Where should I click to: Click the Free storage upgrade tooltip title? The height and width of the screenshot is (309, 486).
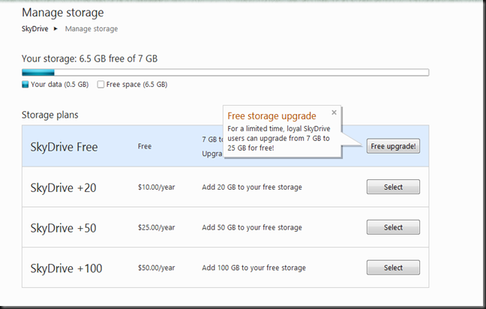point(271,116)
